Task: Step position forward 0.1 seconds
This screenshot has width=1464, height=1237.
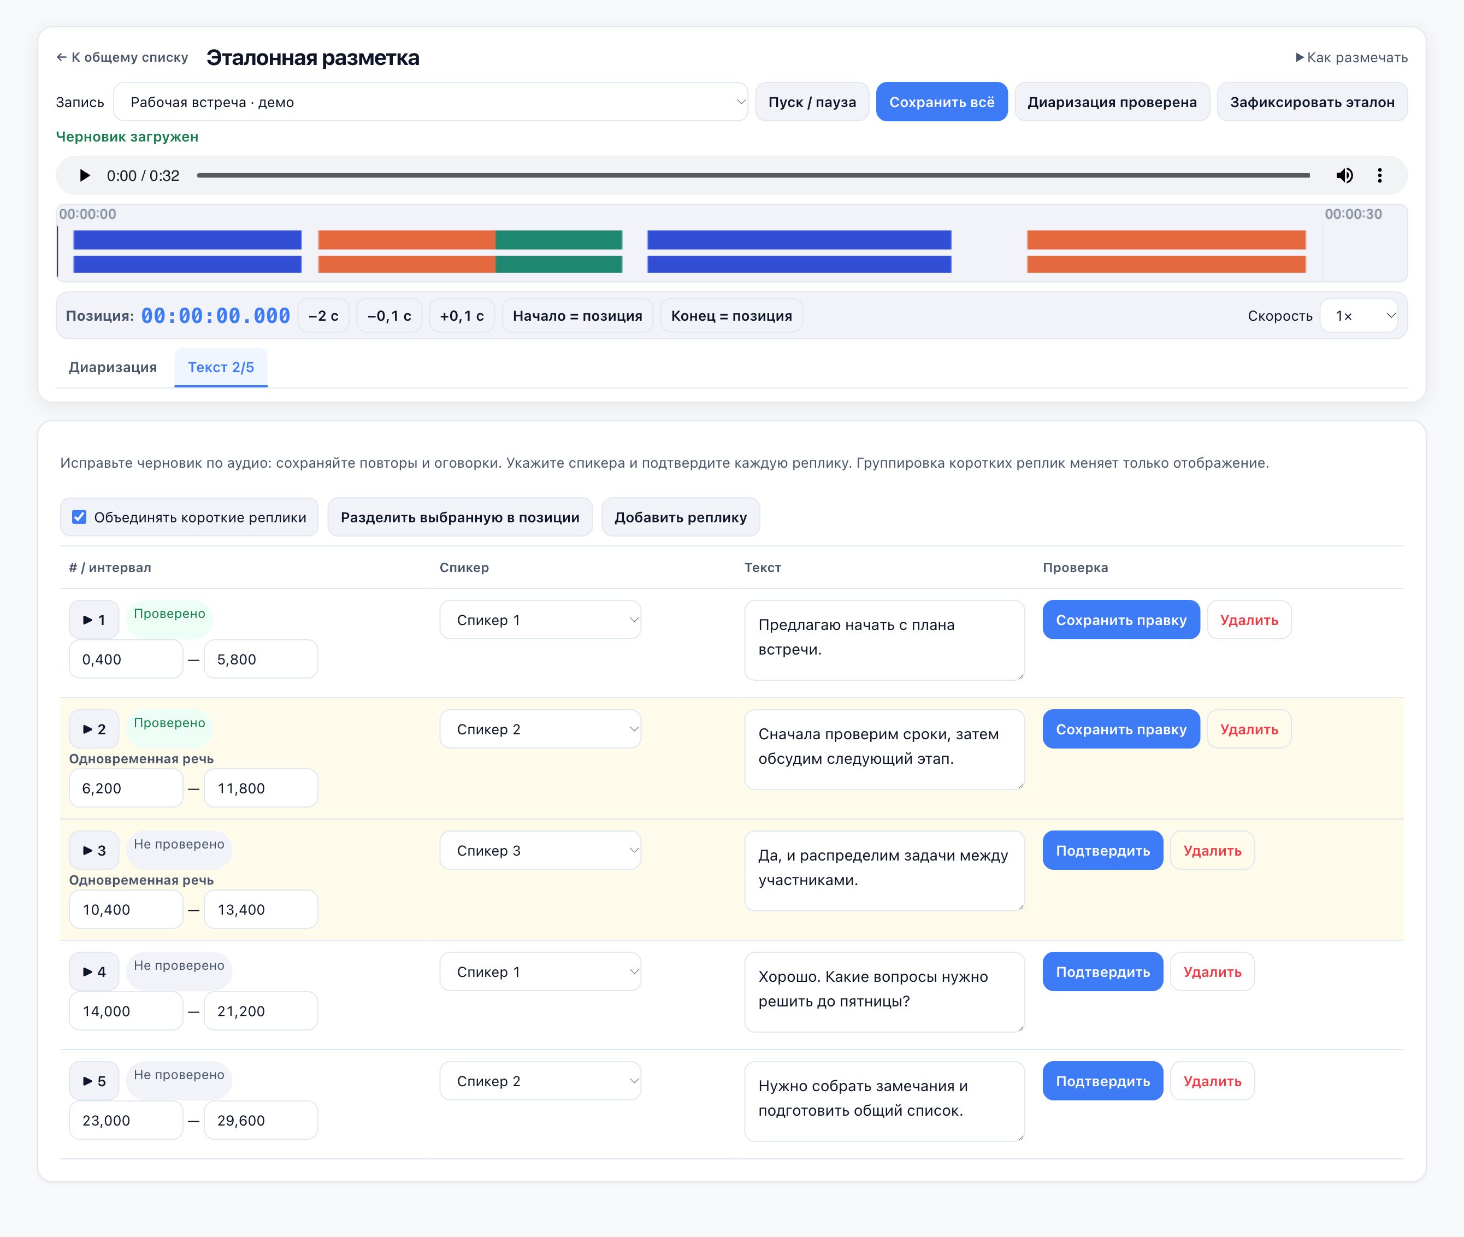Action: click(x=462, y=316)
